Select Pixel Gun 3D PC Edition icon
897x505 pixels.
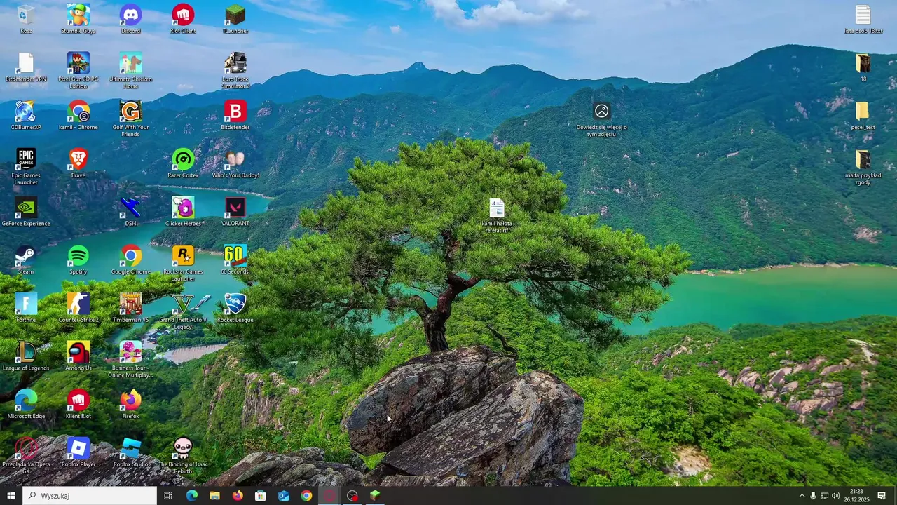pyautogui.click(x=78, y=70)
